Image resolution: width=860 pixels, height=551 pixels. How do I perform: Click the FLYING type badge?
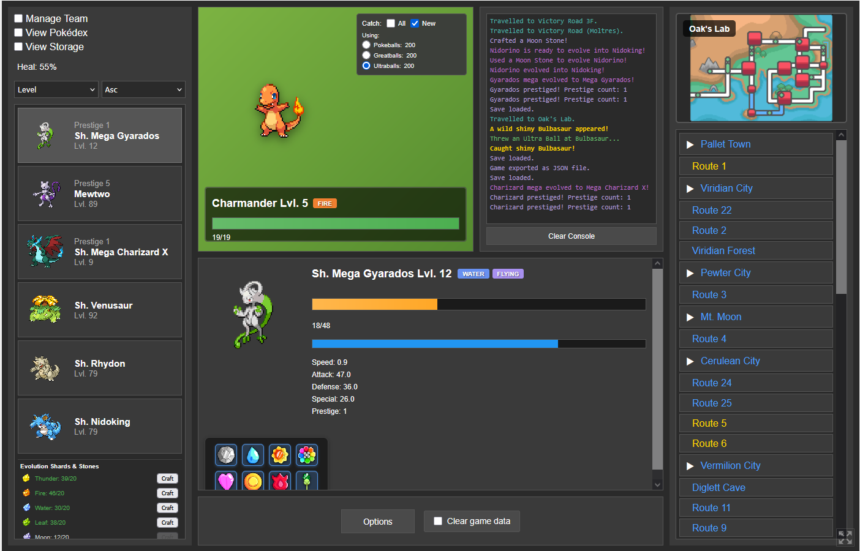[508, 274]
